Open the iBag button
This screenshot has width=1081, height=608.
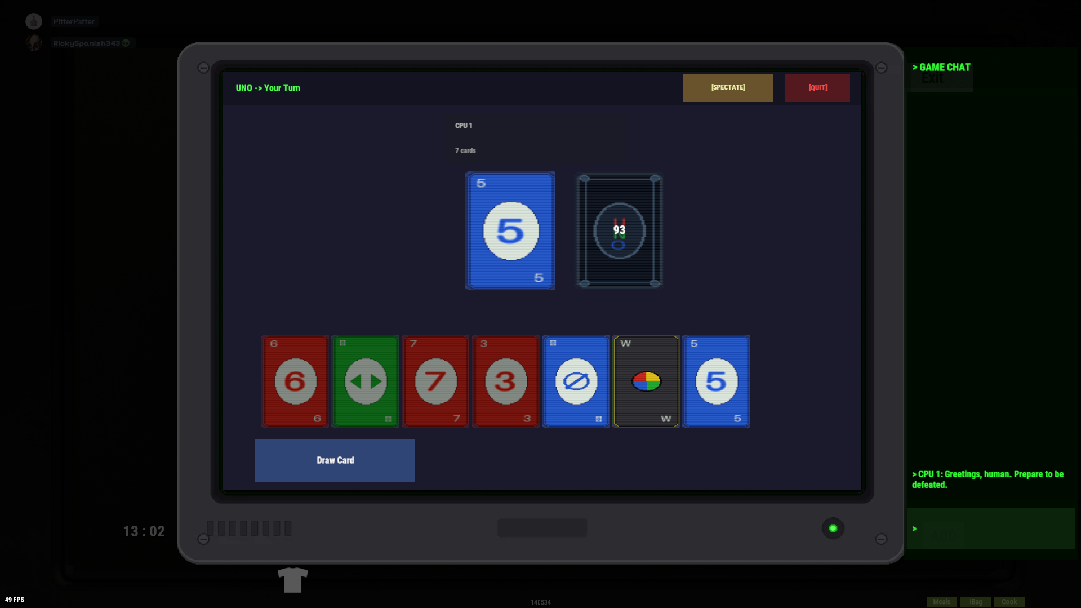(976, 602)
